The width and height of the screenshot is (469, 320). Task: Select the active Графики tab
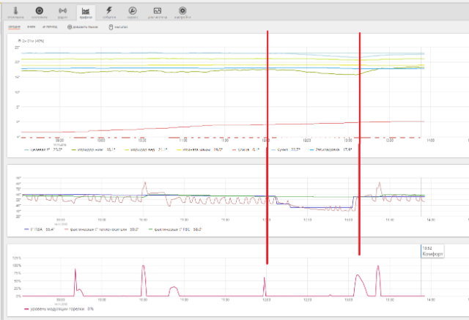[x=86, y=12]
